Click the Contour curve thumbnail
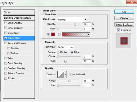This screenshot has height=102, width=137. coord(61,74)
